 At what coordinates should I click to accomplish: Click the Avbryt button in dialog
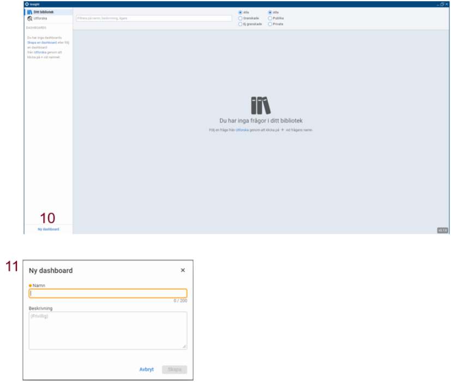tap(146, 369)
